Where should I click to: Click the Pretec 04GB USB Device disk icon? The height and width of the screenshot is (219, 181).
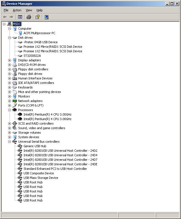point(20,42)
